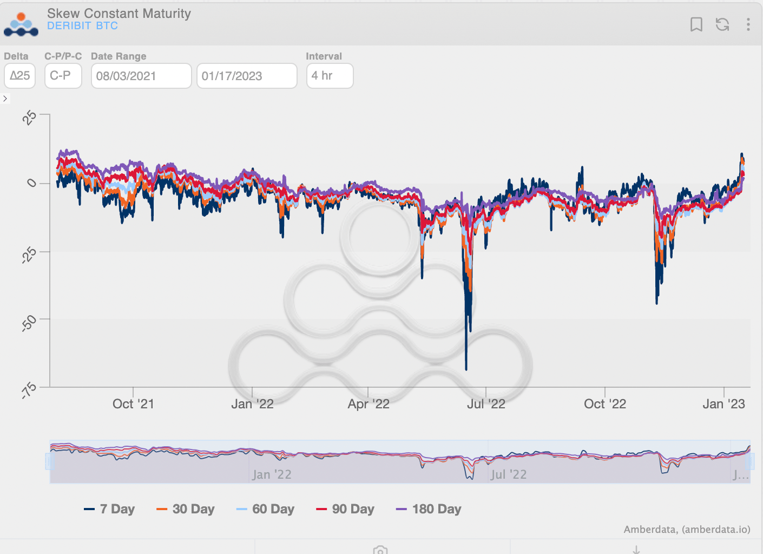Image resolution: width=763 pixels, height=554 pixels.
Task: Open the Delta Δ25 selector
Action: pyautogui.click(x=19, y=76)
